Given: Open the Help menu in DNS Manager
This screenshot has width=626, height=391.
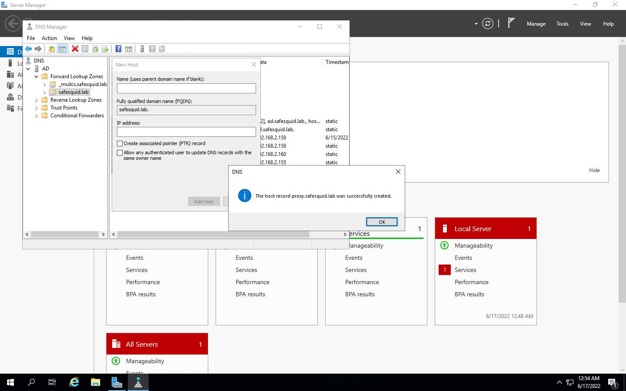Looking at the screenshot, I should pyautogui.click(x=87, y=38).
